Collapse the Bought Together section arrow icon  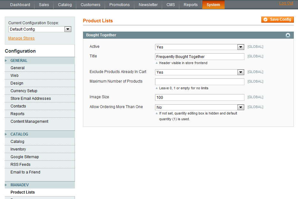point(288,35)
